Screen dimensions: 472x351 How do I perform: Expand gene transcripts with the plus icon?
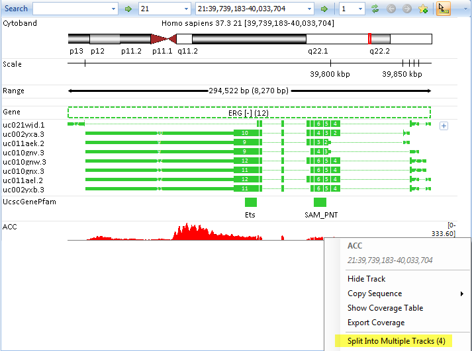(444, 126)
